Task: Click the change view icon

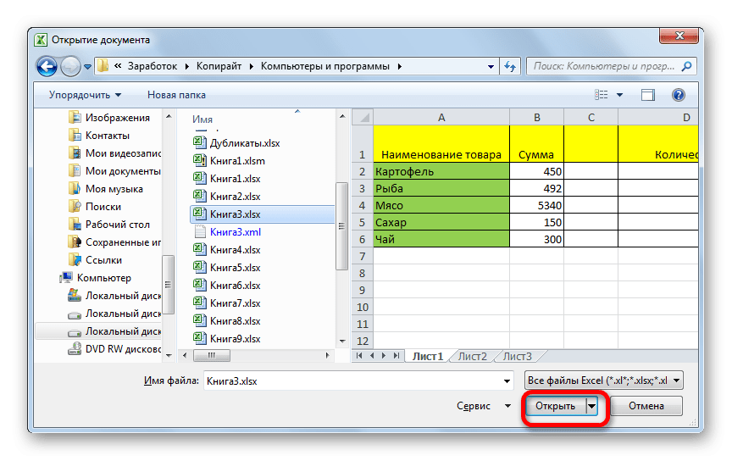Action: coord(601,95)
